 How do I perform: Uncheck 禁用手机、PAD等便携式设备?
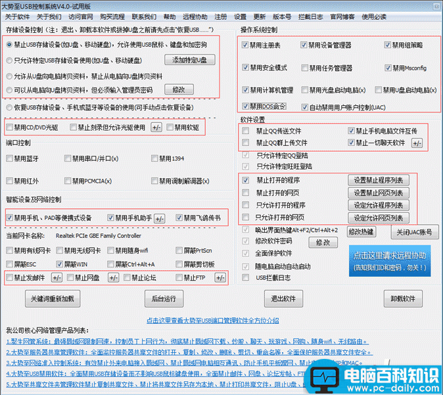pos(10,218)
